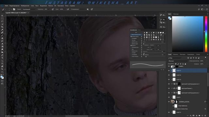Screen dimensions: 209x117
Task: Open the brush flow slider dropdown
Action: tap(65, 9)
